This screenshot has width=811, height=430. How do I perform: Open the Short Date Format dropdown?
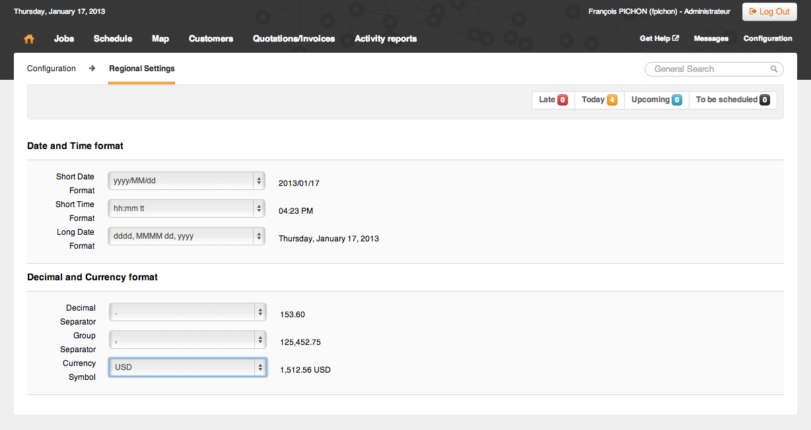[187, 181]
